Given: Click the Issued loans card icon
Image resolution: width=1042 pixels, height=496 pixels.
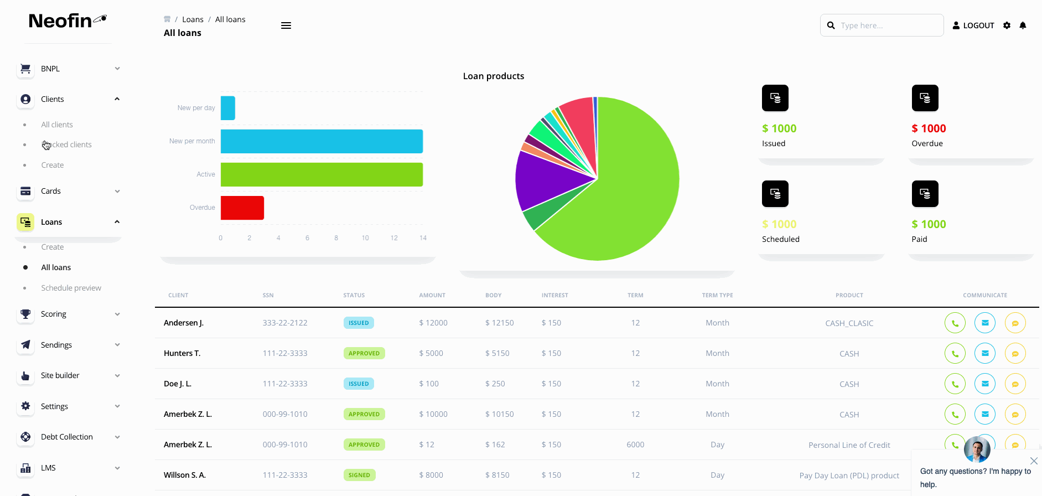Looking at the screenshot, I should click(x=775, y=98).
